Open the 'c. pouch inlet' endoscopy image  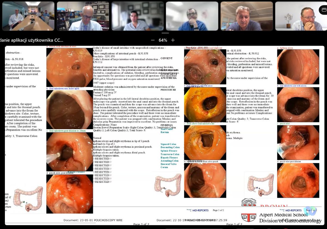pyautogui.click(x=298, y=143)
